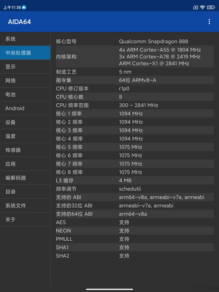The height and width of the screenshot is (292, 219).
Task: Tap the 支持的32位 ABI row
Action: tap(135, 205)
